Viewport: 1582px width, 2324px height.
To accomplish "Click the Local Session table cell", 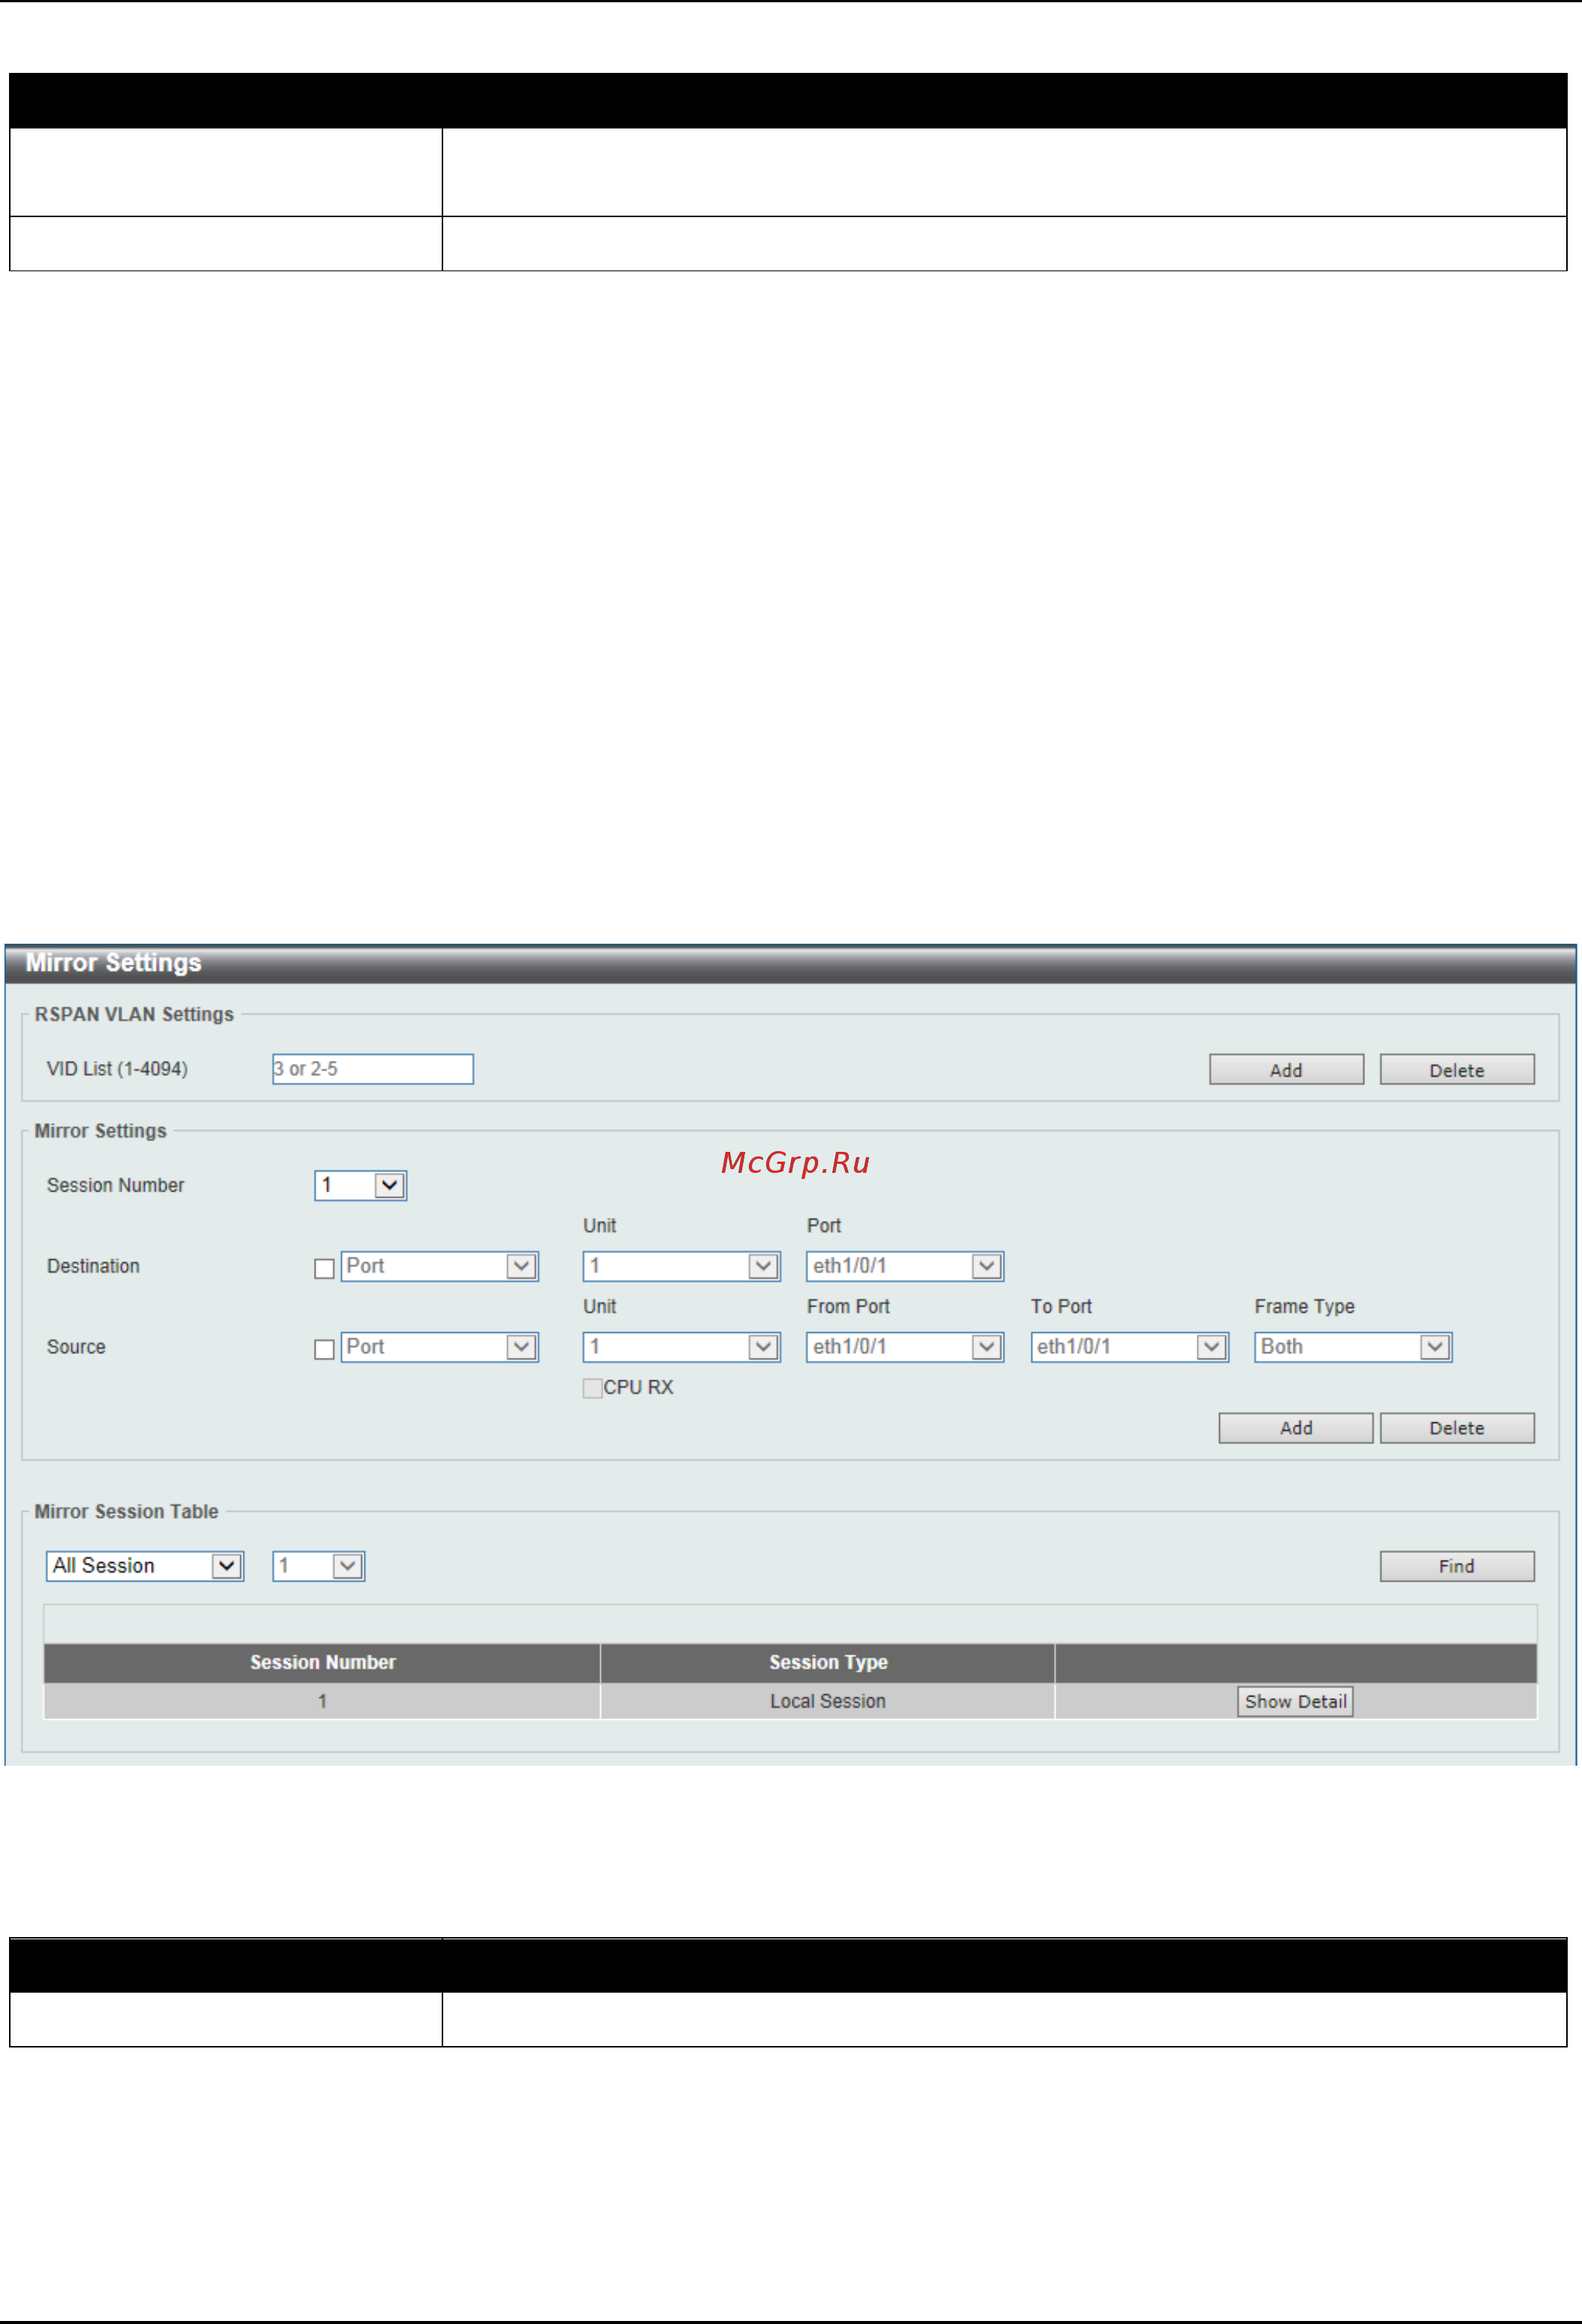I will coord(828,1701).
